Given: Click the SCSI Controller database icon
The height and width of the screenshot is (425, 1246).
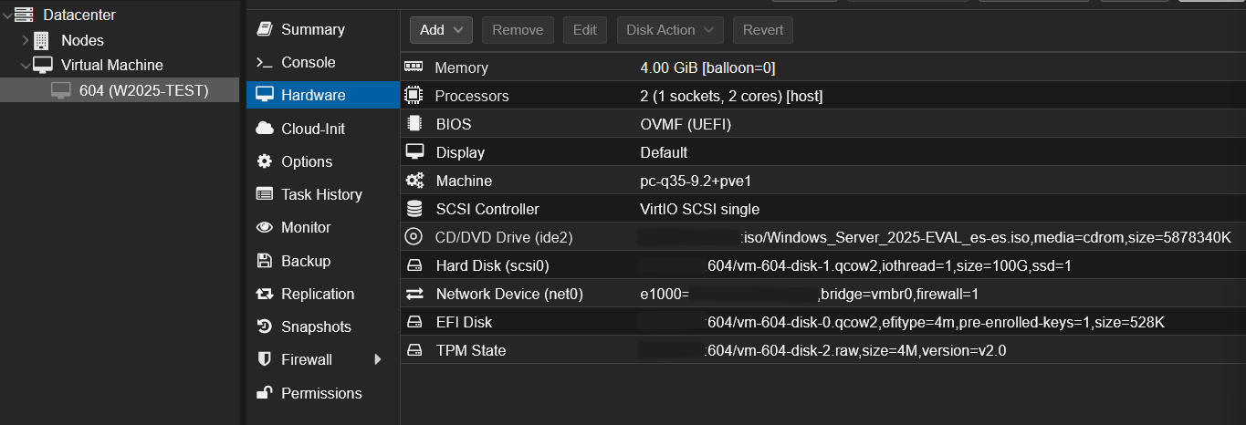Looking at the screenshot, I should coord(414,209).
